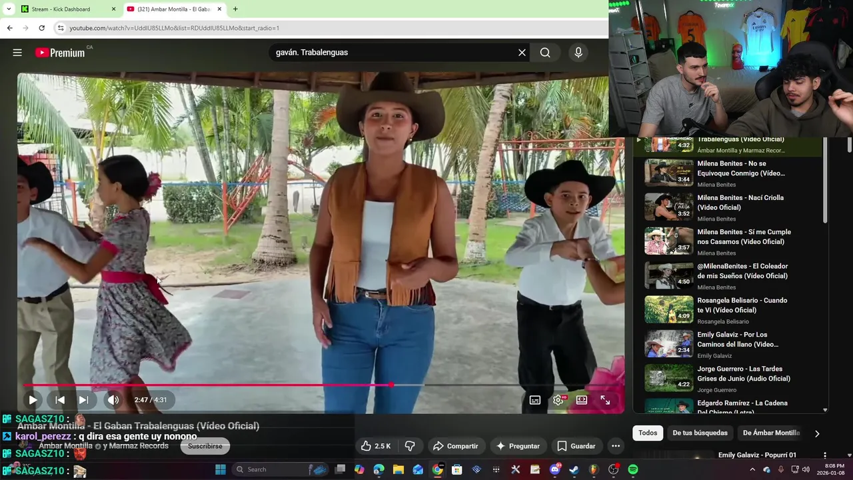Go back in browser history
The image size is (853, 480).
click(9, 28)
